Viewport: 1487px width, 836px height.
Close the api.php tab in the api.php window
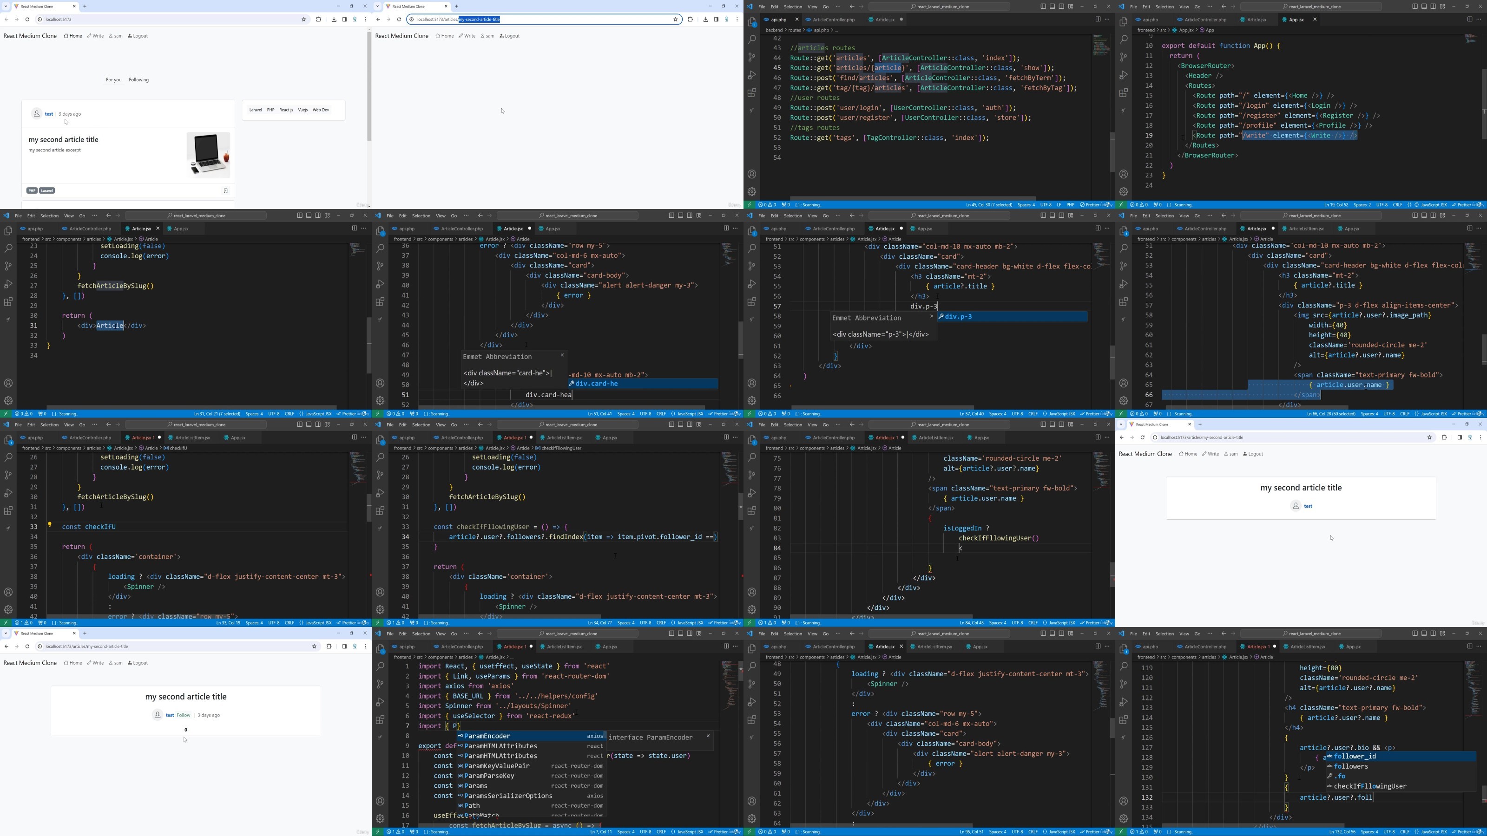(x=796, y=19)
